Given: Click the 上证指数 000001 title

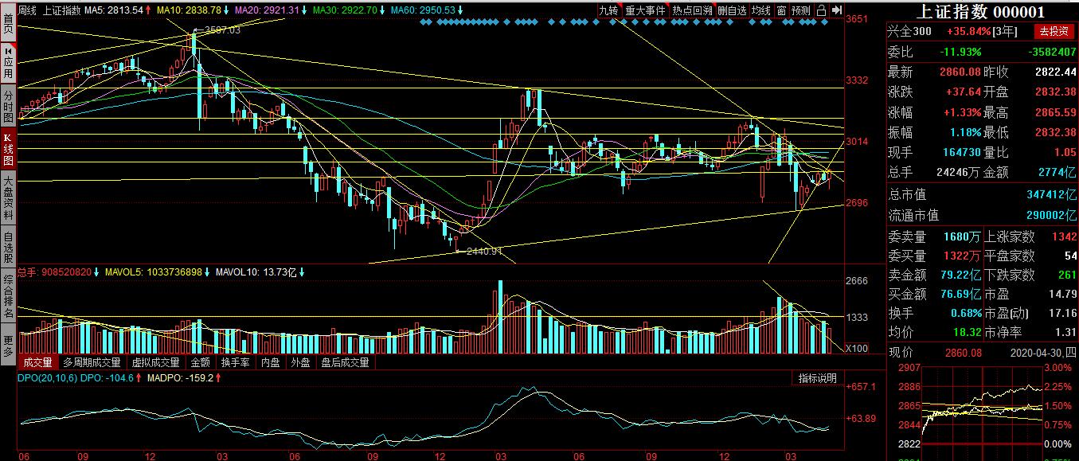Looking at the screenshot, I should click(979, 12).
